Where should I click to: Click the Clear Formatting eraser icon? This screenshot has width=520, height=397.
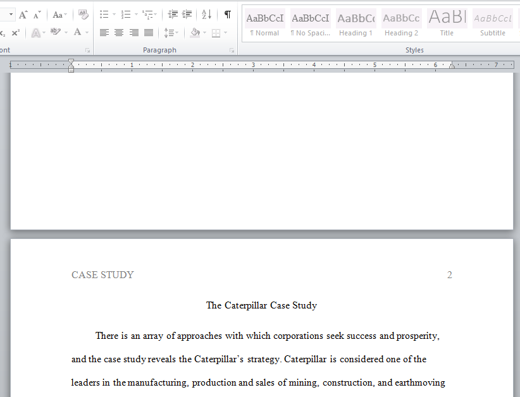pyautogui.click(x=84, y=15)
